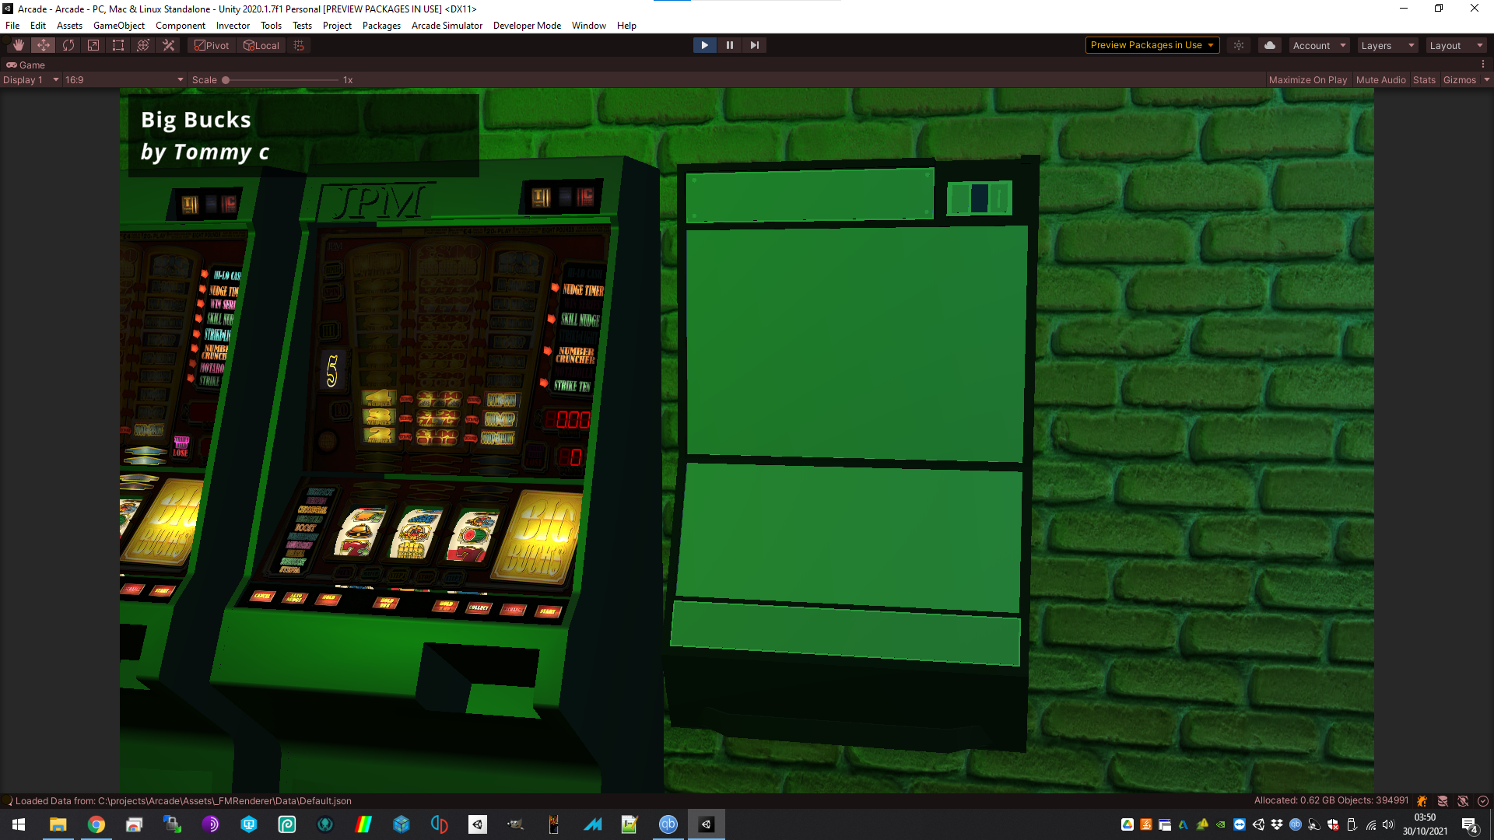Open the Display 1 dropdown

click(x=31, y=80)
